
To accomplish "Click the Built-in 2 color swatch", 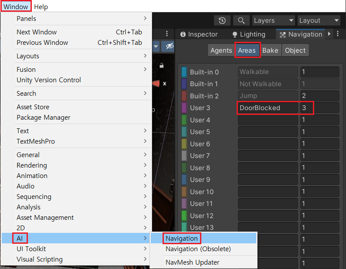I will (x=184, y=96).
